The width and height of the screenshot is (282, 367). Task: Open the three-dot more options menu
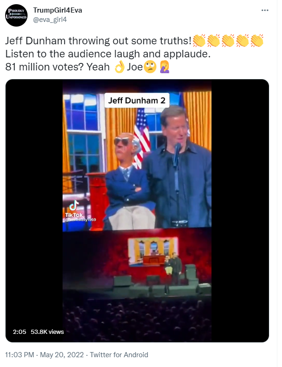point(265,10)
